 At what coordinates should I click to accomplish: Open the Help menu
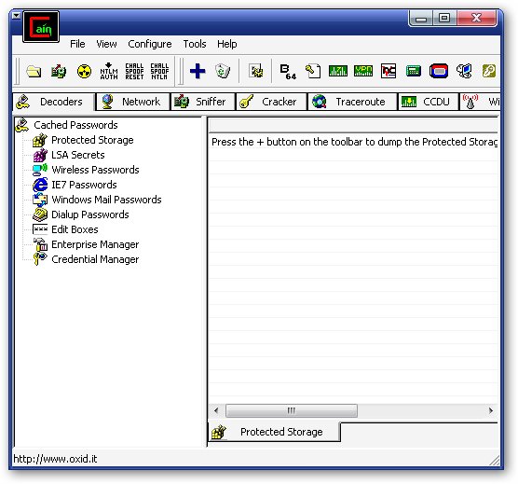227,44
